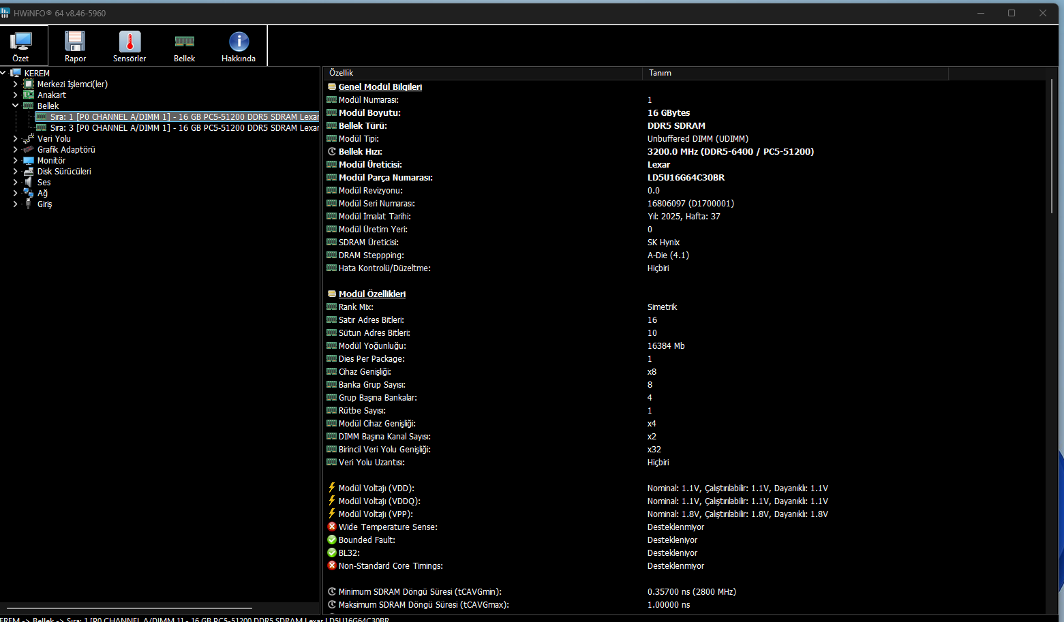
Task: Open the Özet summary toolbar button
Action: point(21,46)
